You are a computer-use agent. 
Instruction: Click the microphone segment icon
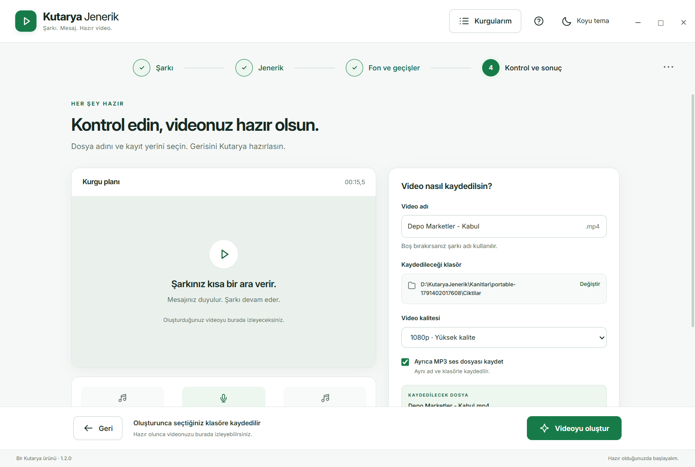(224, 398)
